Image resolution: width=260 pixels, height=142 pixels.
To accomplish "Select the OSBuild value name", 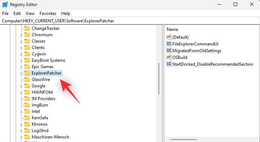I will tap(180, 58).
